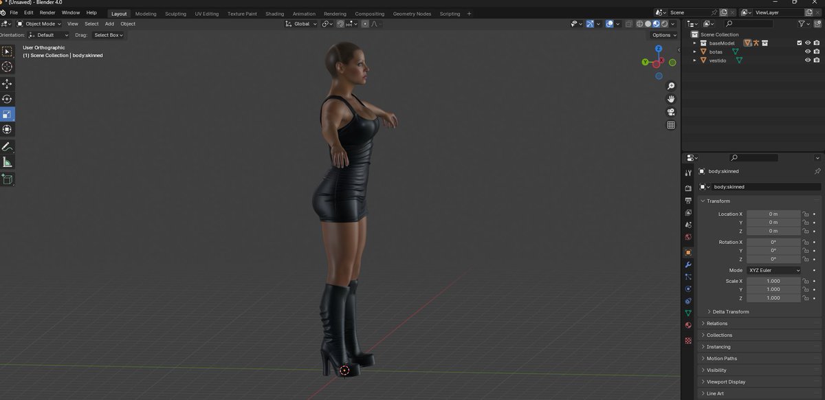Open the Object Data mesh properties tab

(688, 313)
